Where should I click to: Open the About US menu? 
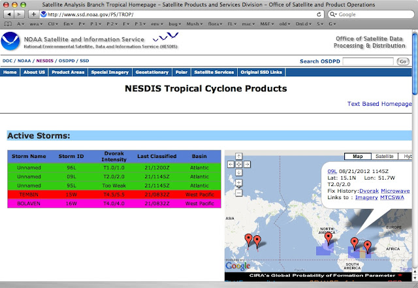point(34,72)
